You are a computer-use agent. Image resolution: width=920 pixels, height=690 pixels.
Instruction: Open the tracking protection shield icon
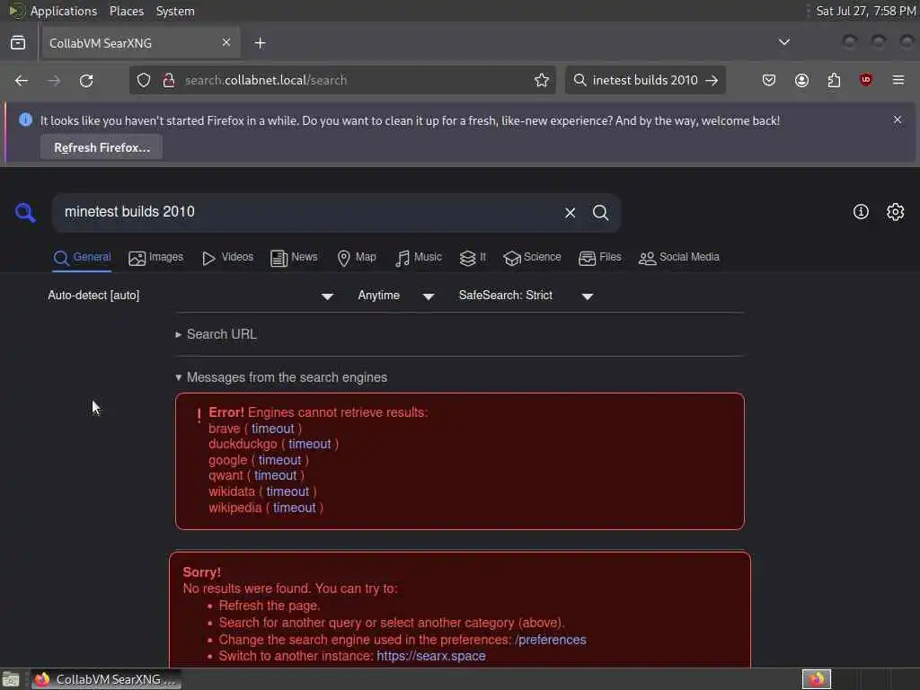144,80
